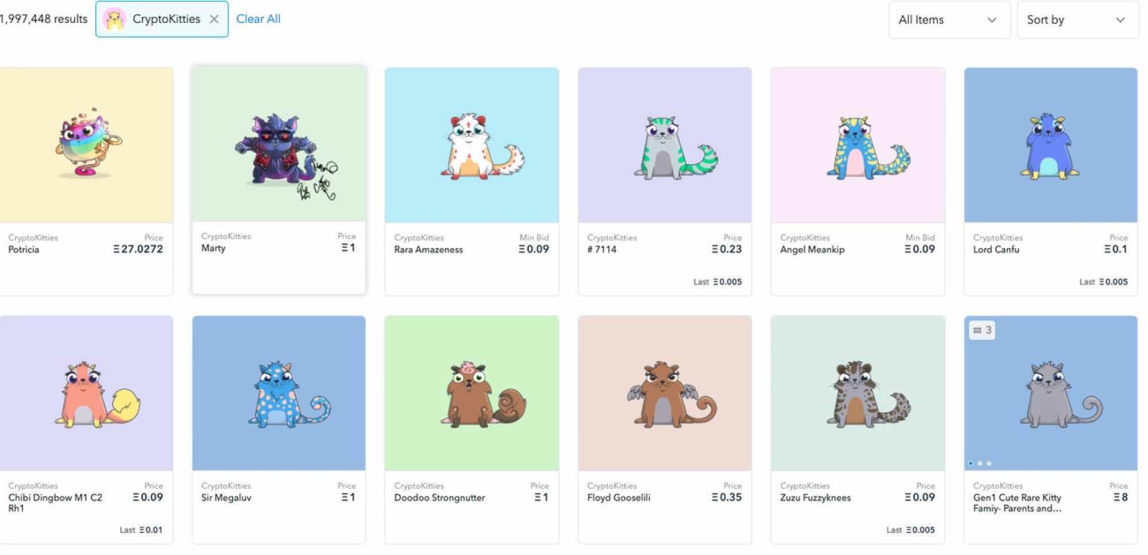Click the carousel dots on Gen1 Cute Rare Kitty
Image resolution: width=1148 pixels, height=555 pixels.
(980, 464)
